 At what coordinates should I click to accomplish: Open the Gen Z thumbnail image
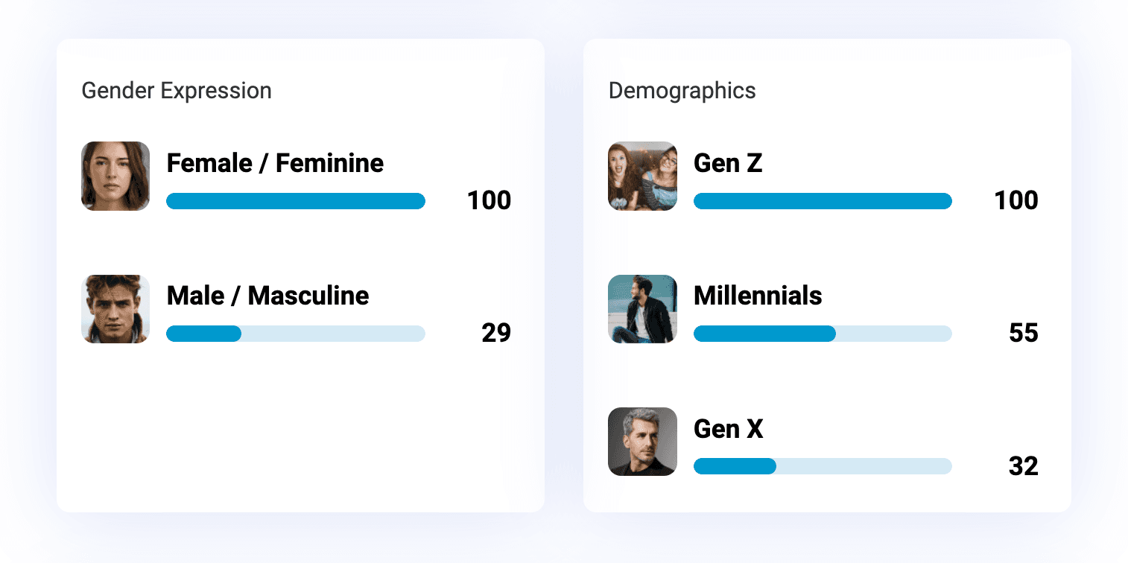point(642,176)
